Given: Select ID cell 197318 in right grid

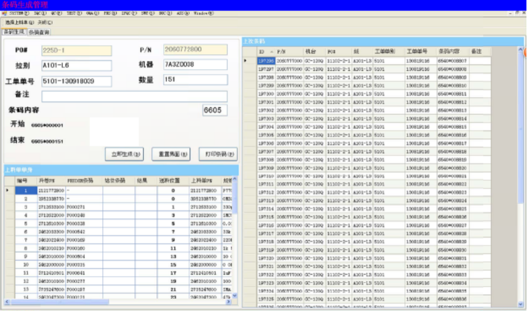Looking at the screenshot, I should (266, 242).
